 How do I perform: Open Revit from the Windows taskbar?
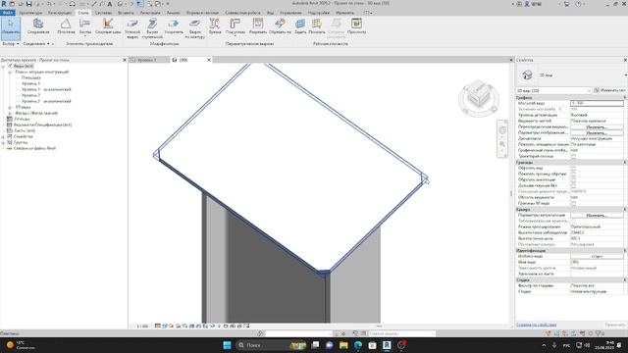coord(387,345)
